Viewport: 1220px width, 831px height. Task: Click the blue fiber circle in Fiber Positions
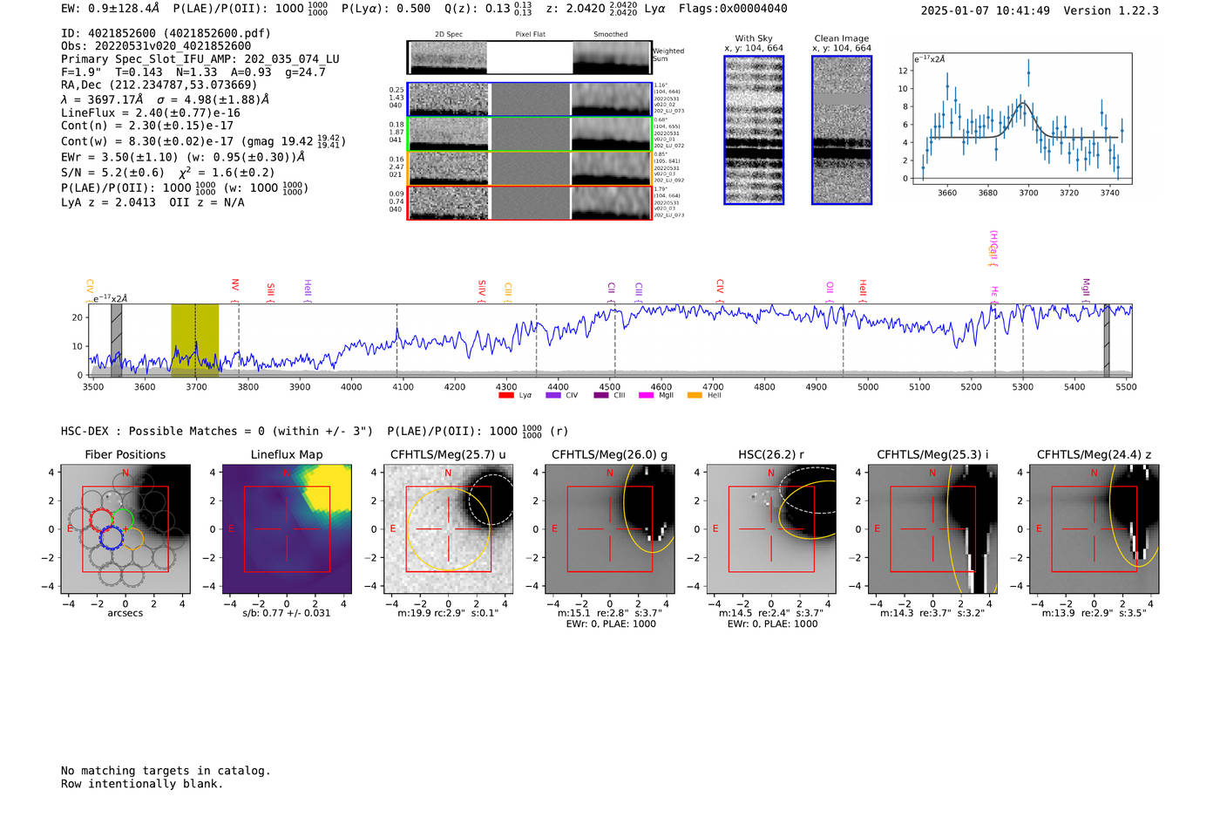pos(112,537)
